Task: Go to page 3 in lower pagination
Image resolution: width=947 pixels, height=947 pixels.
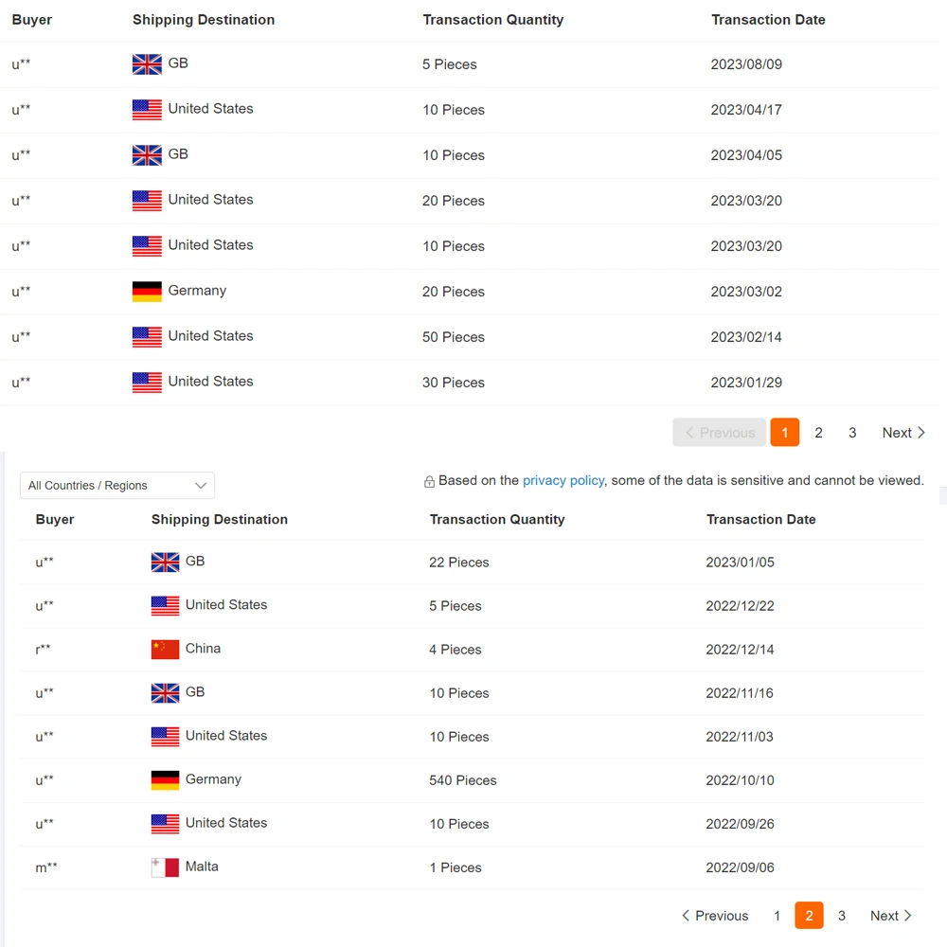Action: coord(841,916)
